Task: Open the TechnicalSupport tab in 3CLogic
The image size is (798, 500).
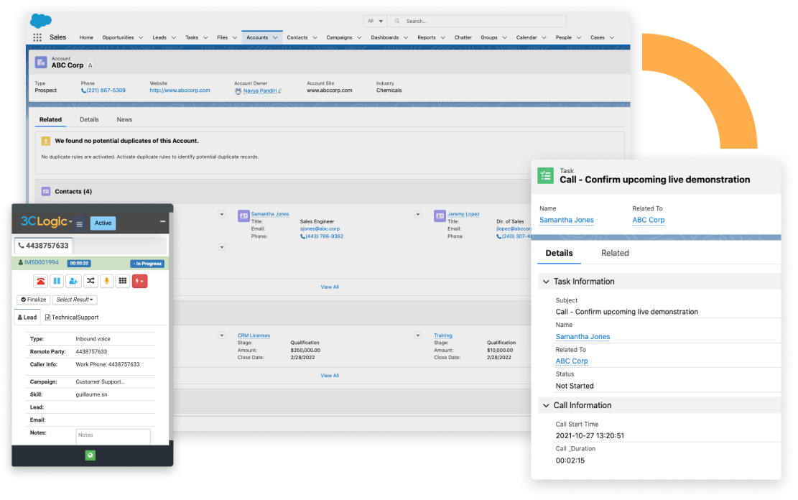Action: coord(72,318)
